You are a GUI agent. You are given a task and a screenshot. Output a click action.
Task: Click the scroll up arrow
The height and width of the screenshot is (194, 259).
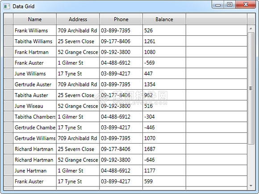tap(251, 29)
